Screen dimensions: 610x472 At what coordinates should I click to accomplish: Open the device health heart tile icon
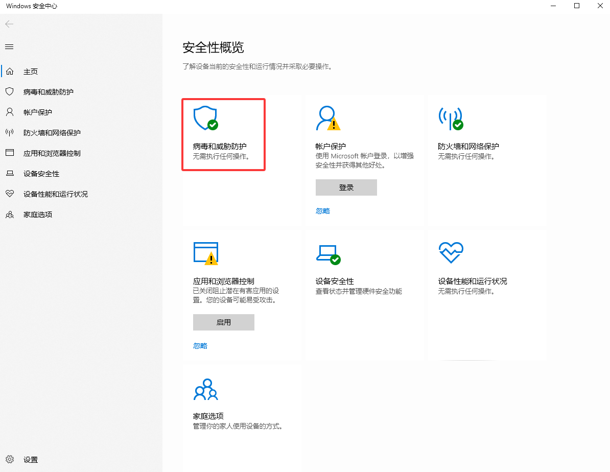pyautogui.click(x=451, y=252)
